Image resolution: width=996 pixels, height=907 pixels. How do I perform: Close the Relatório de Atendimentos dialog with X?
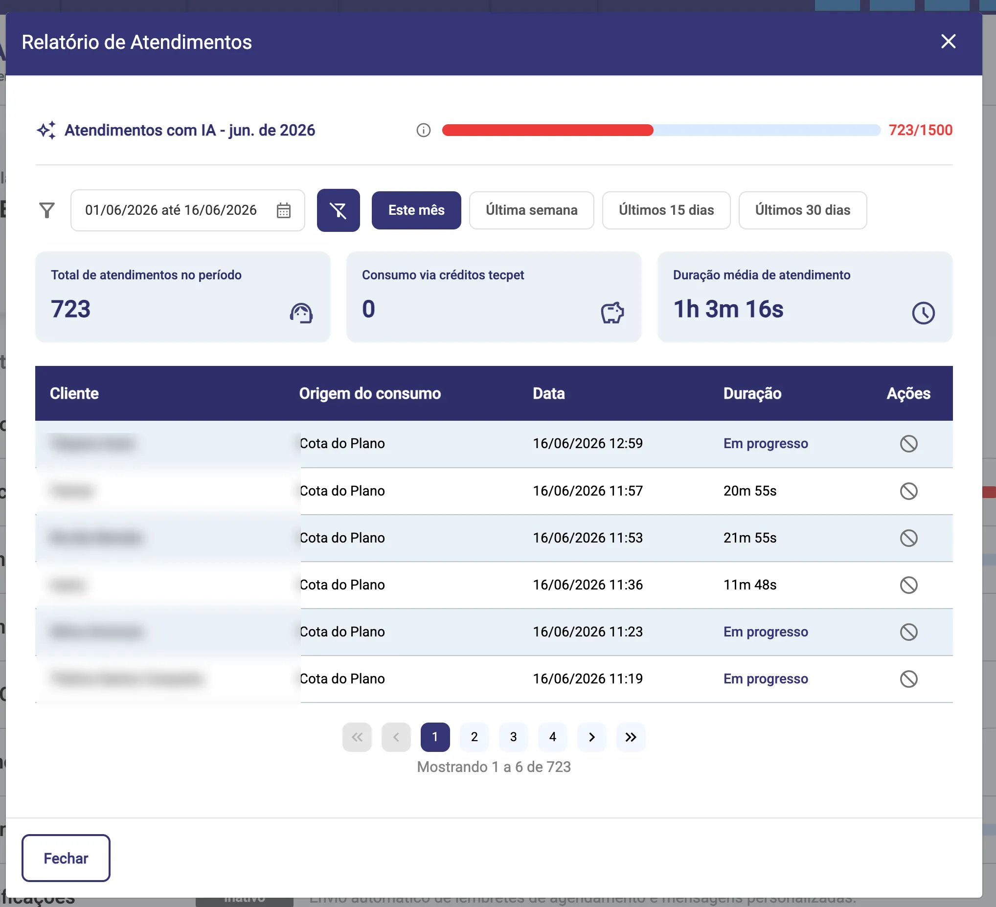coord(948,42)
